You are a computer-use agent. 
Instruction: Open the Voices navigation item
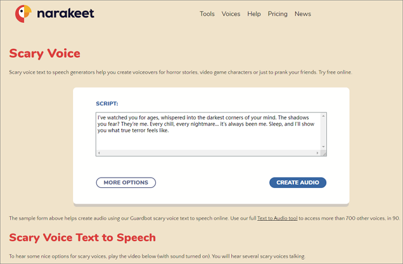(x=231, y=14)
